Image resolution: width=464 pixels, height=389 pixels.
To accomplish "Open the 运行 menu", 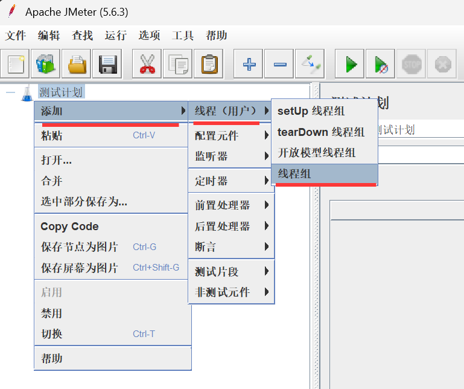I will click(116, 36).
